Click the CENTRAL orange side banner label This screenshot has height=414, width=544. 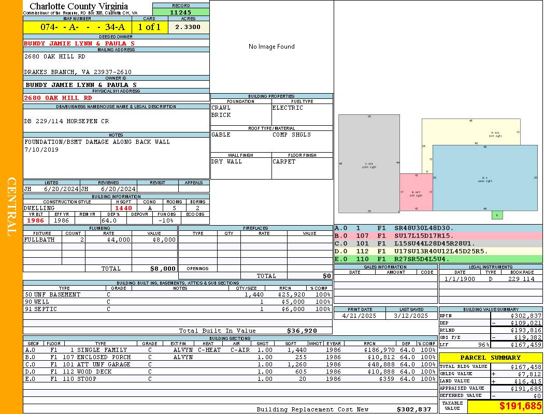click(11, 207)
